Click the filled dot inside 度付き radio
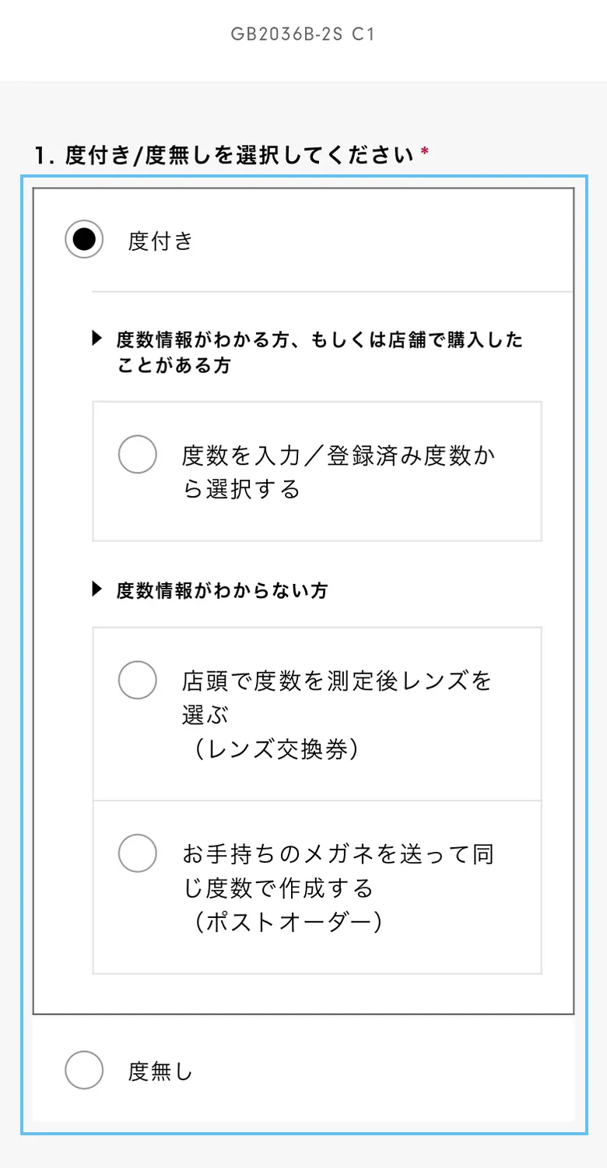Viewport: 607px width, 1168px height. click(x=84, y=240)
